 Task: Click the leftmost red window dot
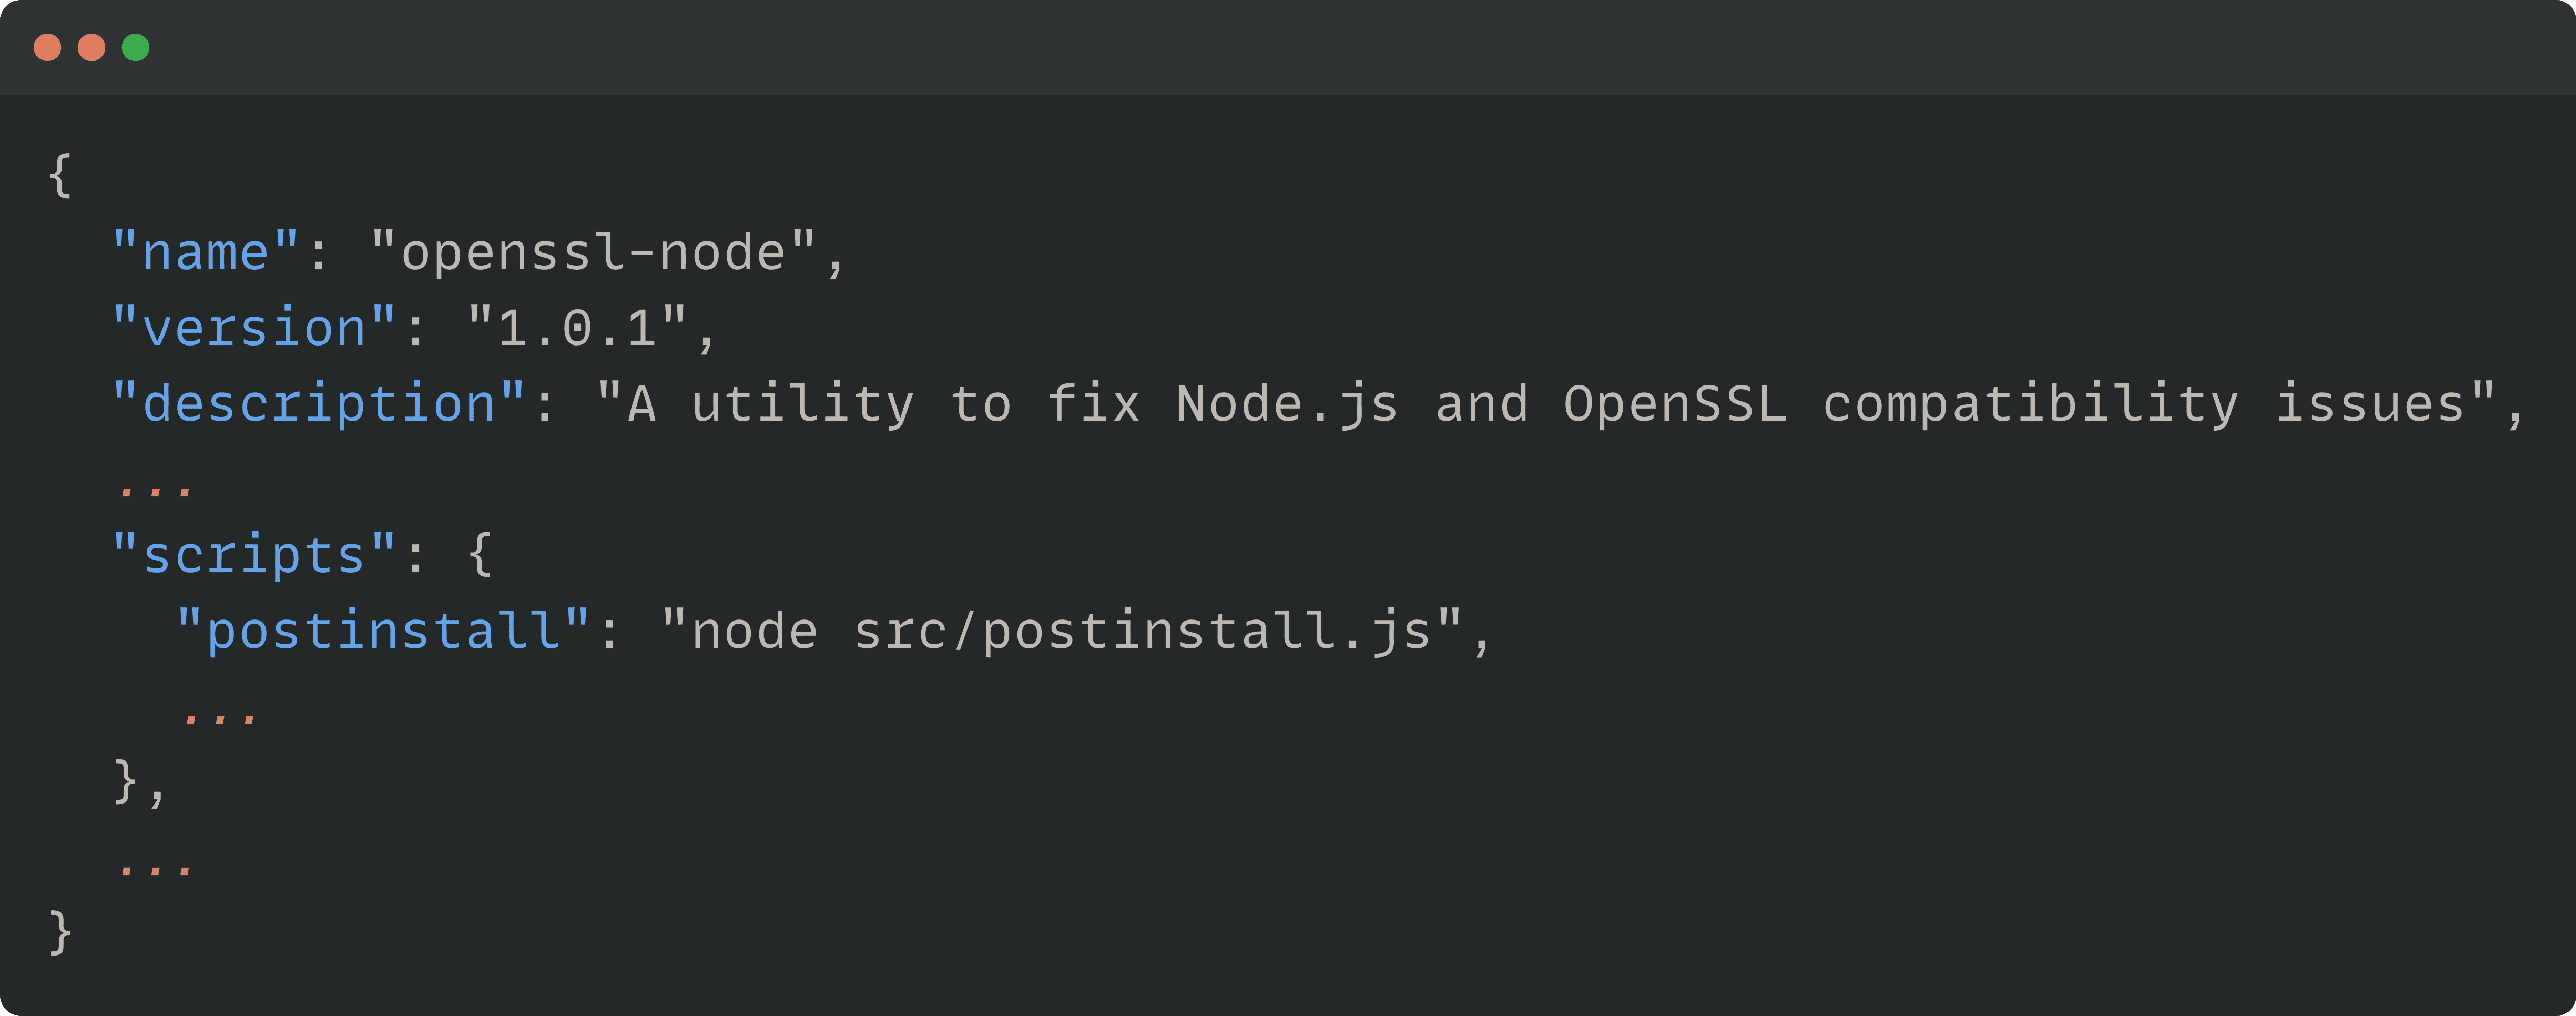tap(47, 47)
